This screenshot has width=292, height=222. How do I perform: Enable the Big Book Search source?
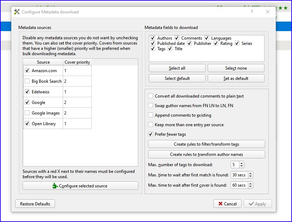pyautogui.click(x=27, y=81)
